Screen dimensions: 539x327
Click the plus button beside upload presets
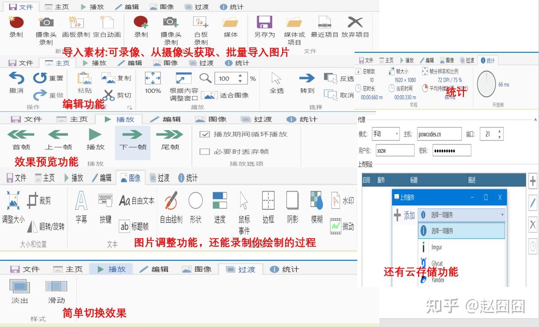pos(533,181)
